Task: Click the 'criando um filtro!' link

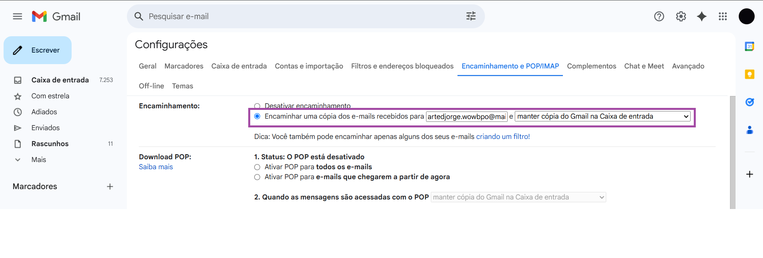Action: click(503, 137)
